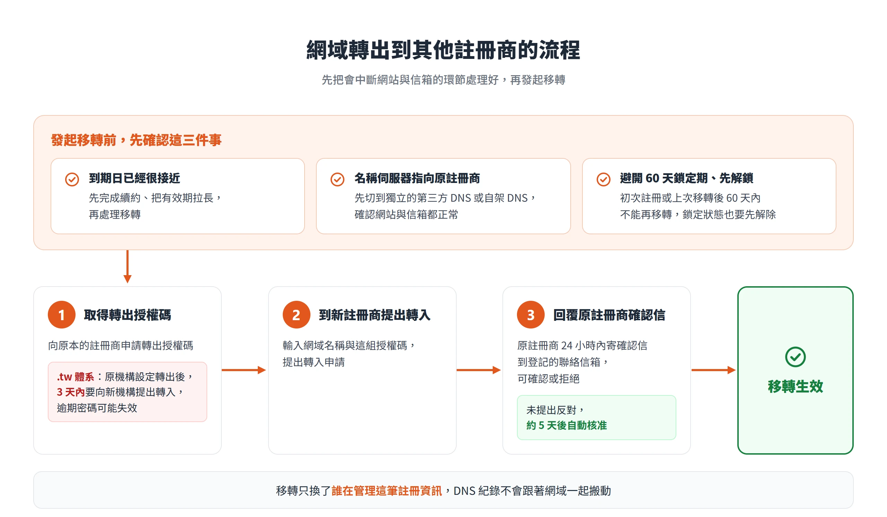
Task: Click the orange footer text 誰在管理這筆註冊資訊
Action: [x=386, y=491]
